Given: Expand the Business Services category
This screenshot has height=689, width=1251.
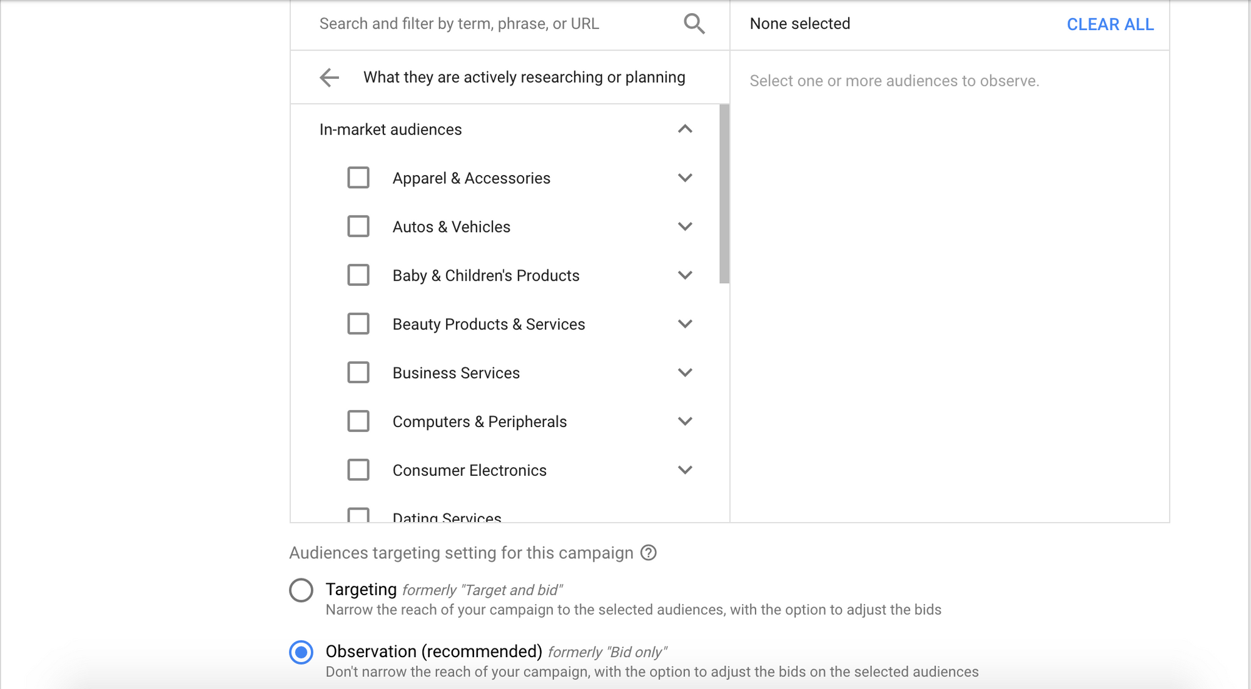Looking at the screenshot, I should tap(686, 372).
